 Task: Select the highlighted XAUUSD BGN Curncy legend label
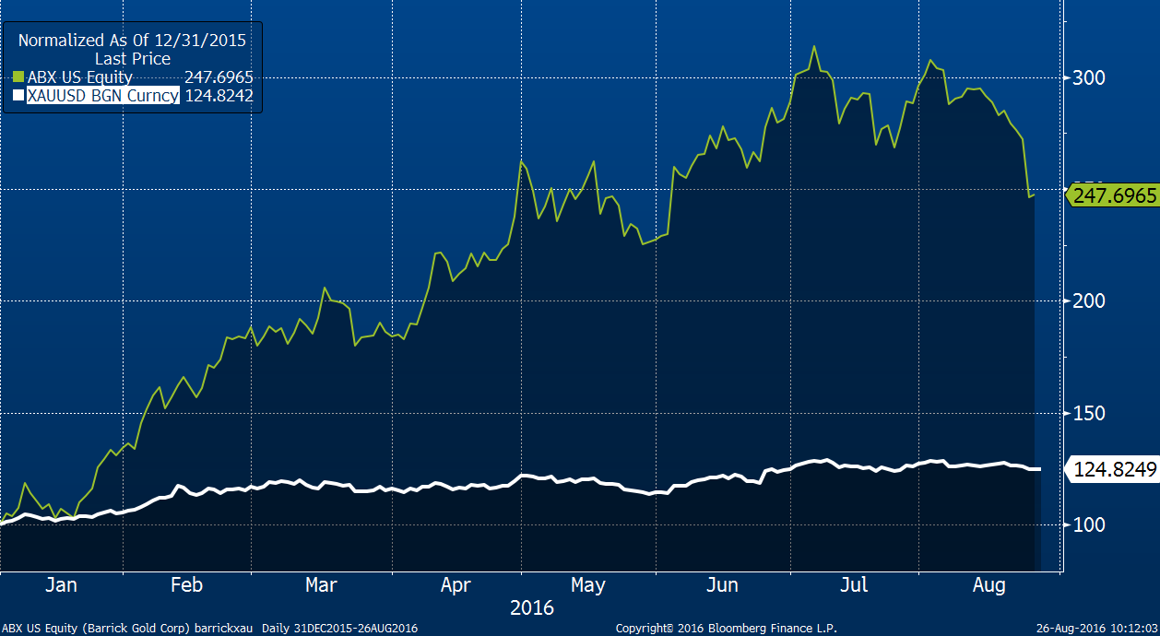tap(102, 96)
